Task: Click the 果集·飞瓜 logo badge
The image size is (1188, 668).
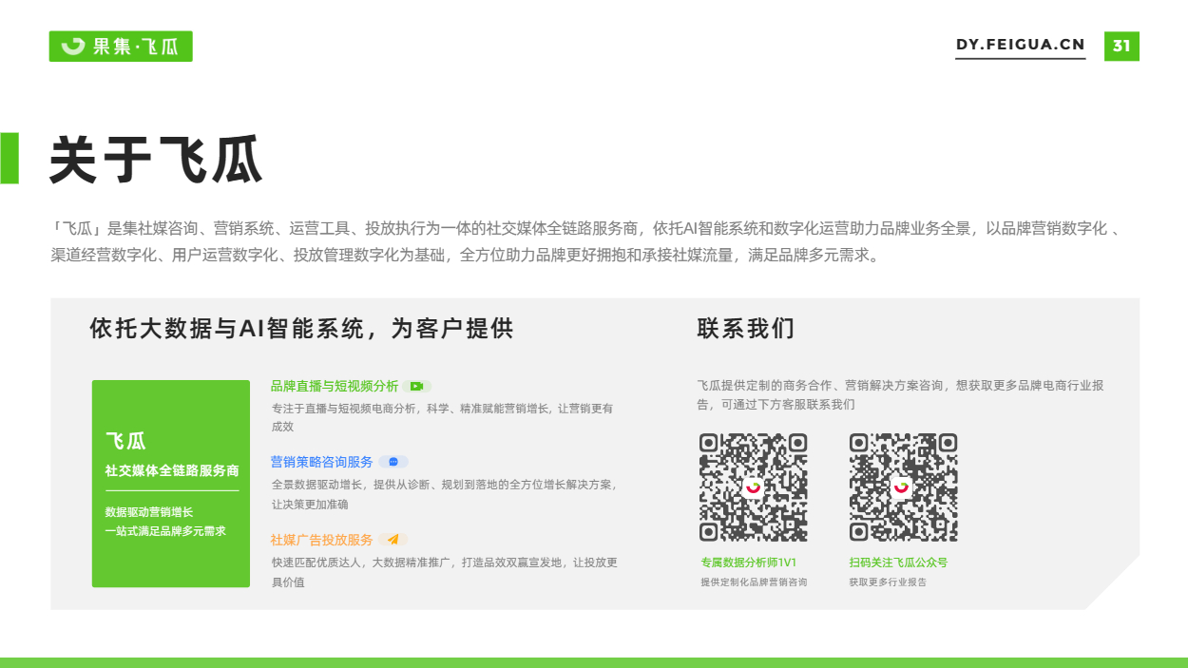Action: (121, 46)
